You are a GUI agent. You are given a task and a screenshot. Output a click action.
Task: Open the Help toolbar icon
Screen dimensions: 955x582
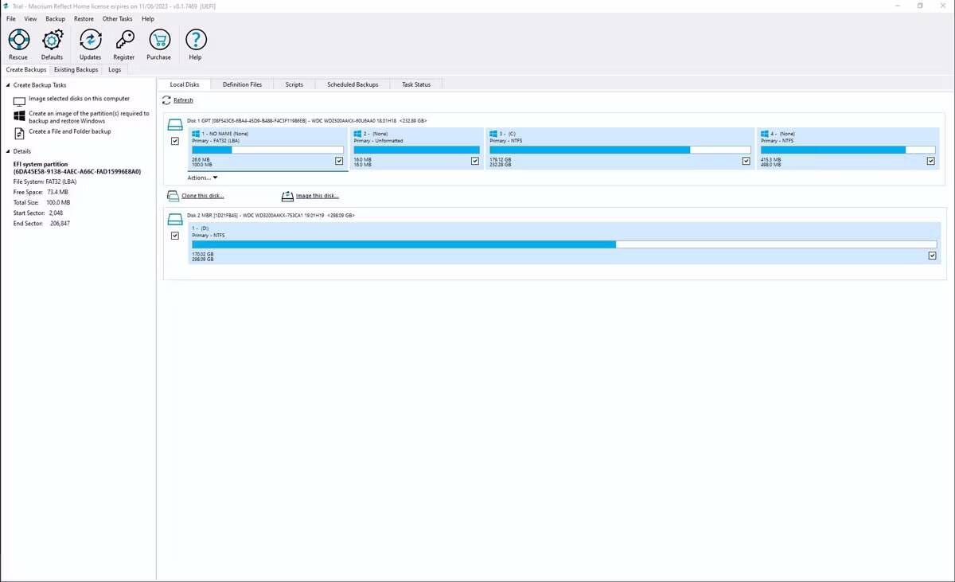[x=195, y=40]
